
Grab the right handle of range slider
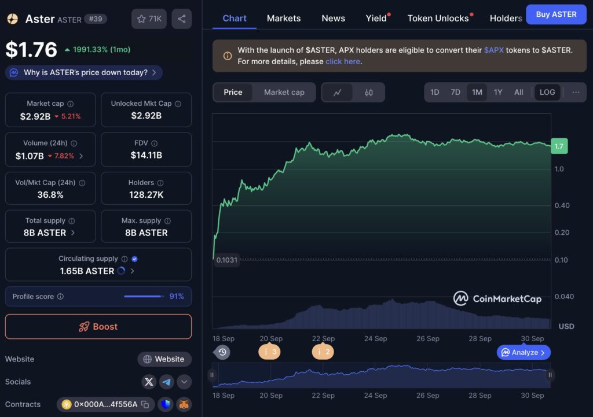coord(550,375)
